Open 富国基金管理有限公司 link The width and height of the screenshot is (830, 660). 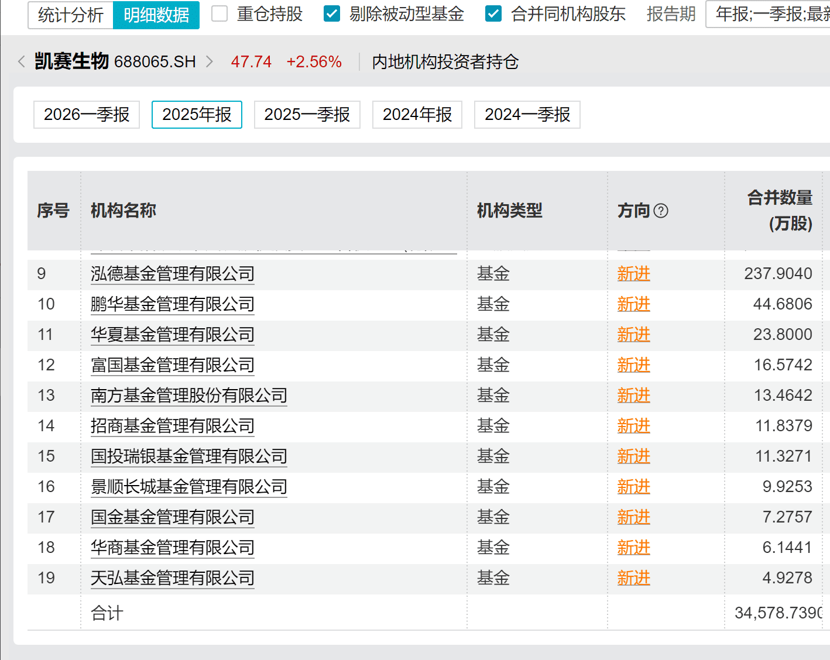pos(173,365)
